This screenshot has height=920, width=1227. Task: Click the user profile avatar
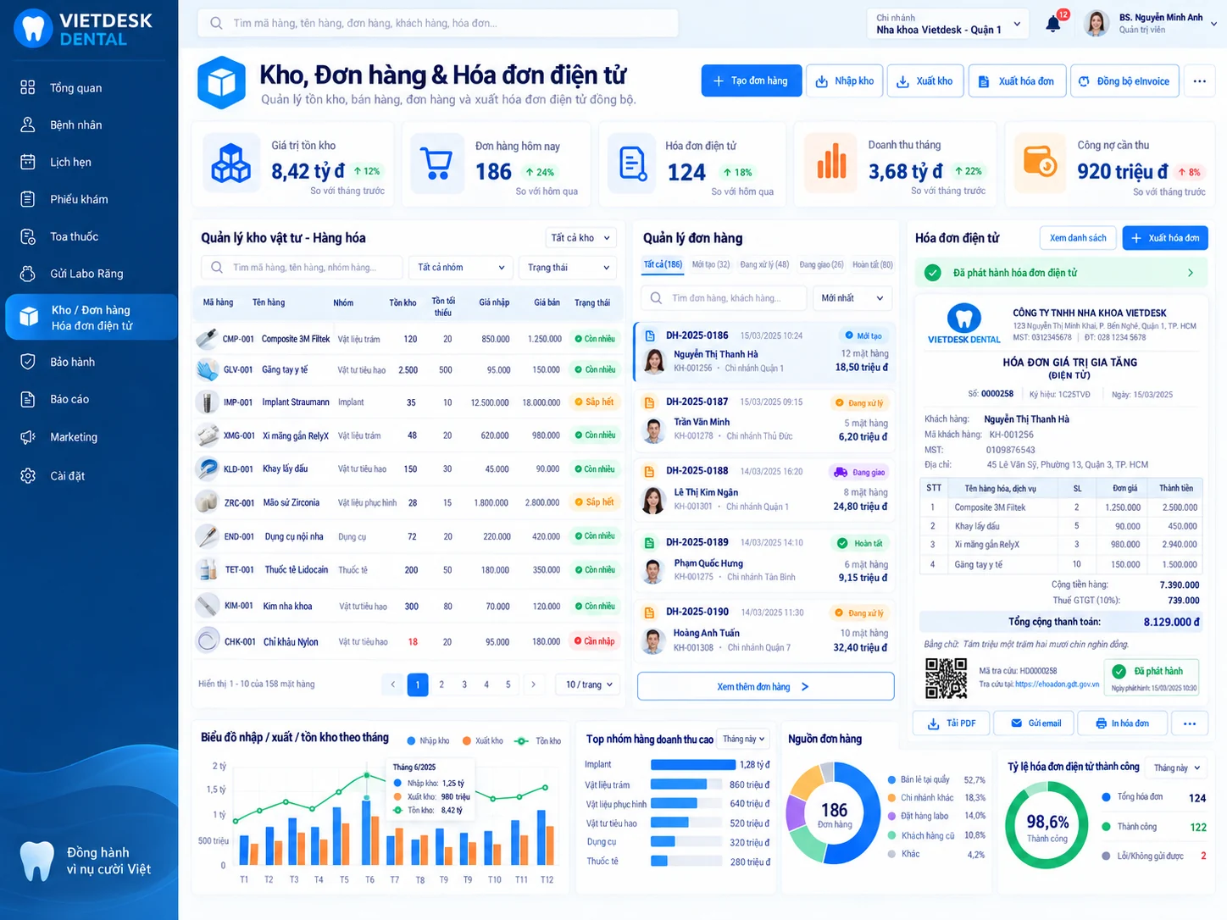click(1097, 24)
